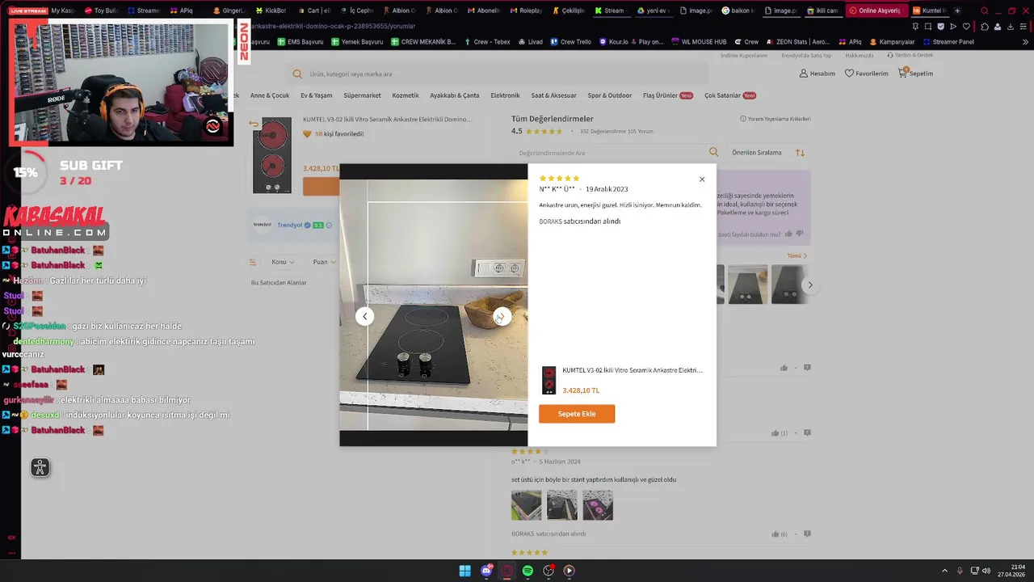Screen dimensions: 1034x582
Task: Open the Elektronik category
Action: click(505, 95)
